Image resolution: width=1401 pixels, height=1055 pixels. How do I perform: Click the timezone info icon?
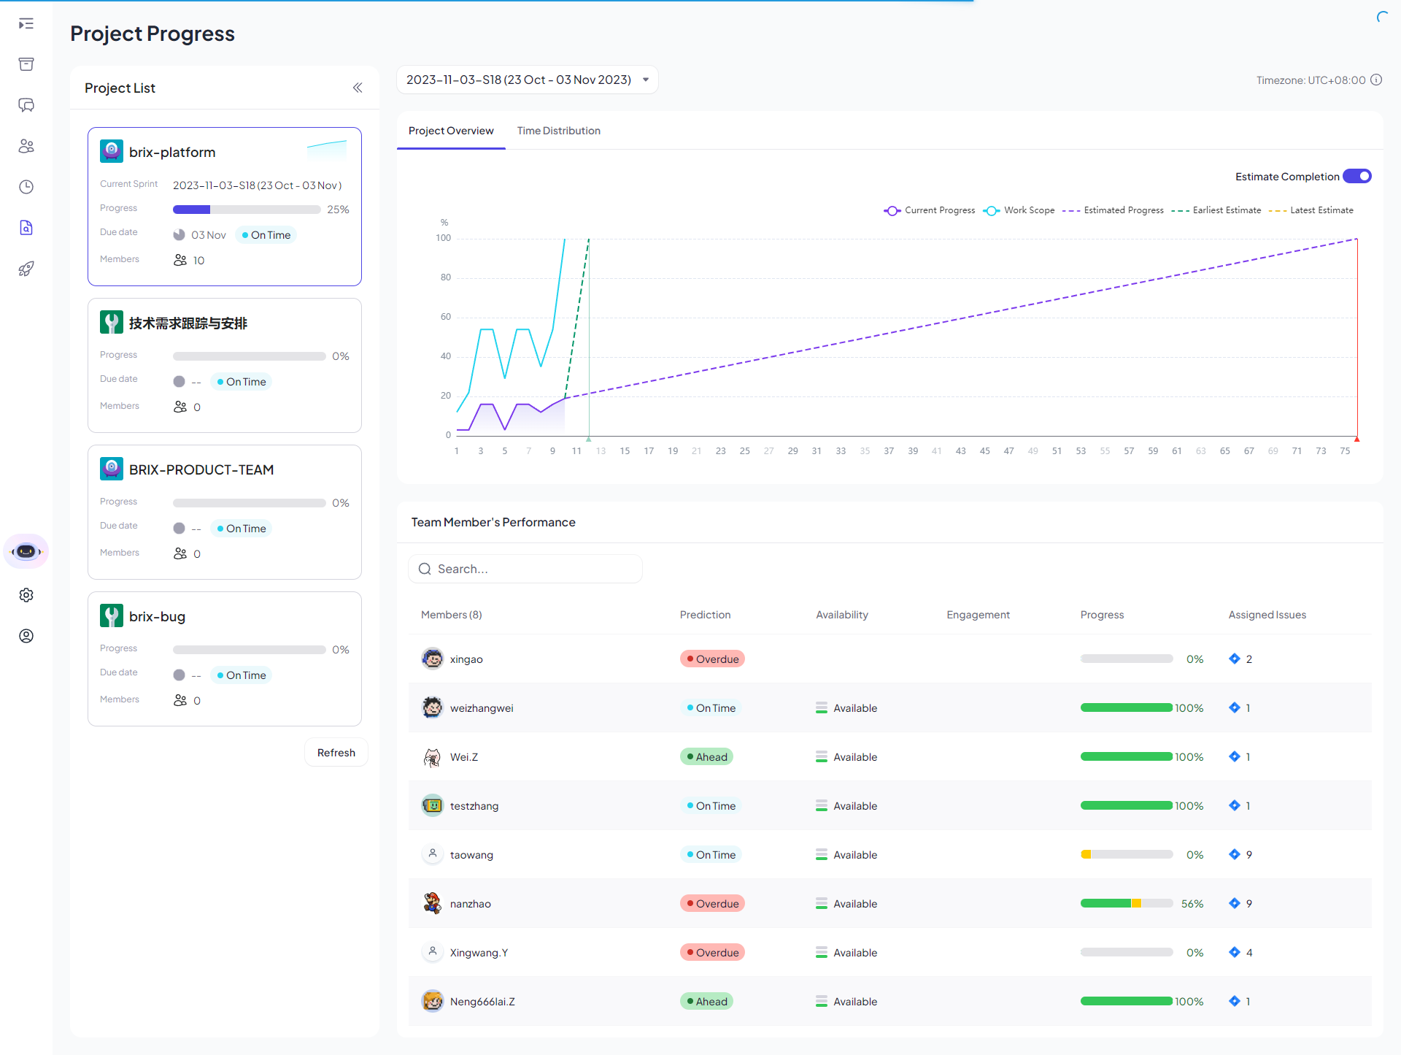tap(1376, 80)
